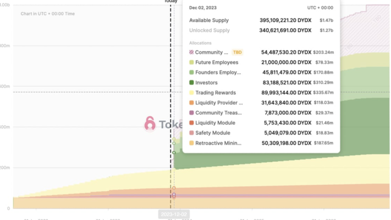Click the 395,109,221.20 DYDX value
Image resolution: width=391 pixels, height=220 pixels.
point(285,20)
